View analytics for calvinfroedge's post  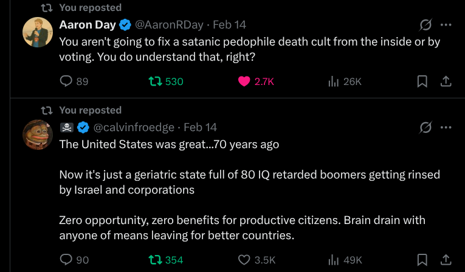pyautogui.click(x=333, y=260)
